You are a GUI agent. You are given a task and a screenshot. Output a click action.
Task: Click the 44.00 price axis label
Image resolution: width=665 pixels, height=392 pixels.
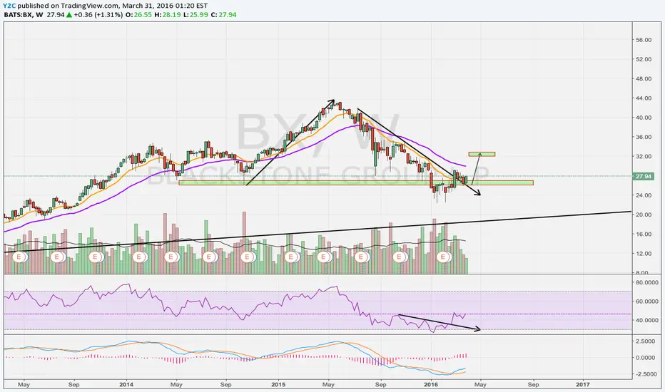(x=644, y=98)
